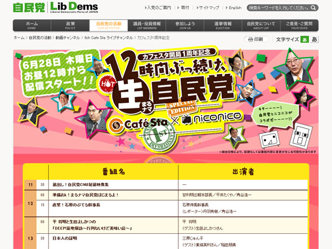Screen dimensions: 332x249
Task: Select the smaller あ font size button
Action: point(304,39)
